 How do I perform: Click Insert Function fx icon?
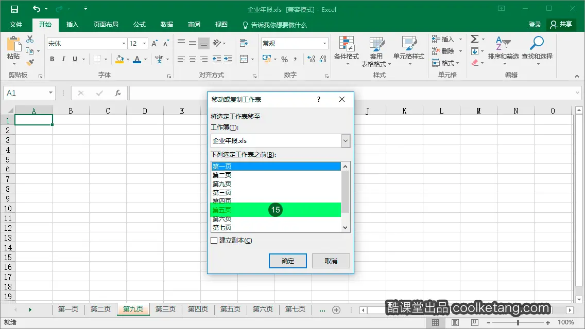pos(117,93)
